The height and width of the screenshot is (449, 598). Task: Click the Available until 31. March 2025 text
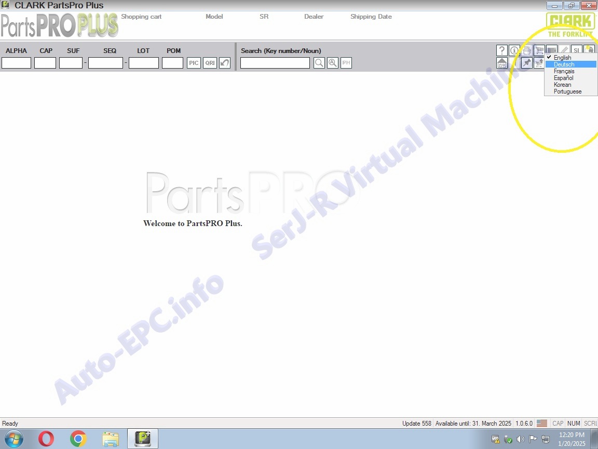point(473,424)
